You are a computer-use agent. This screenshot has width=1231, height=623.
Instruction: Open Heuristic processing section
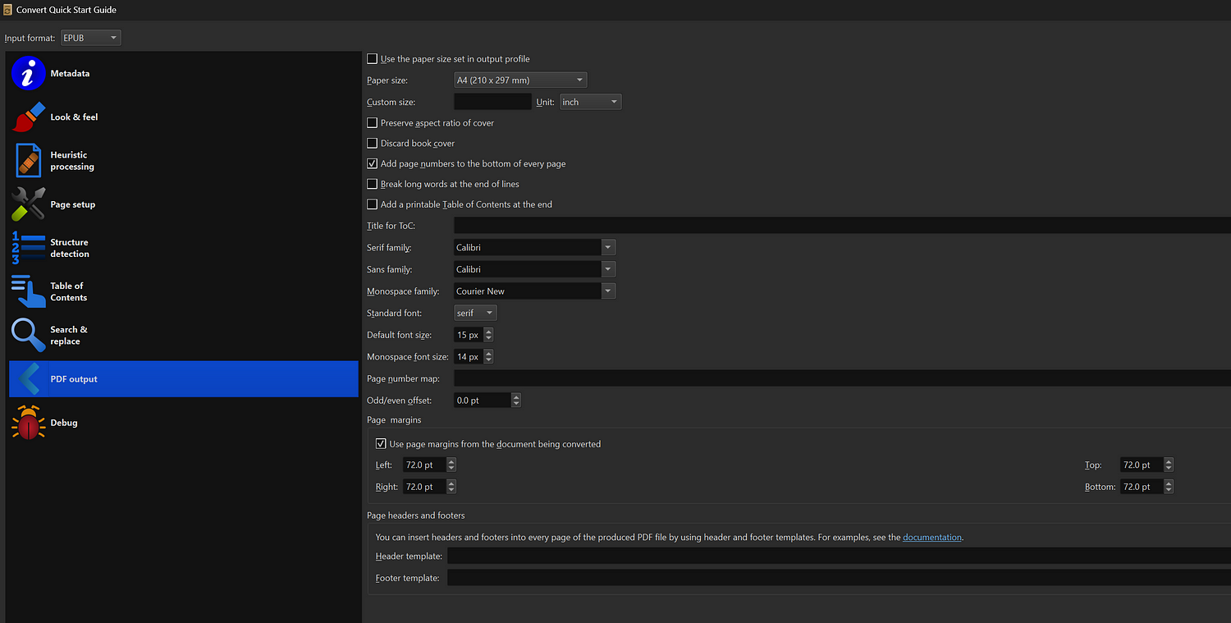point(184,161)
